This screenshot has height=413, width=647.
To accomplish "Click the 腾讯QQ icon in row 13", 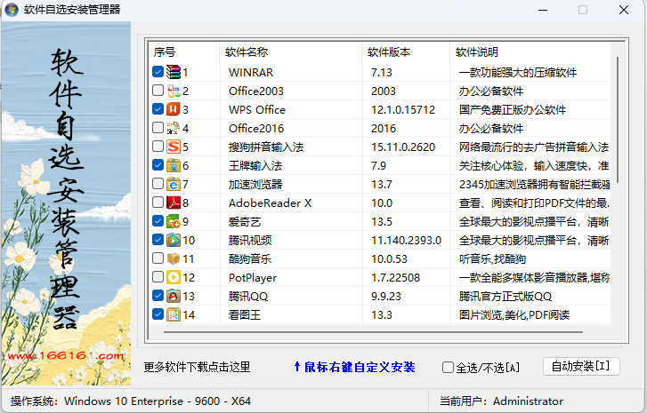I will pyautogui.click(x=174, y=296).
